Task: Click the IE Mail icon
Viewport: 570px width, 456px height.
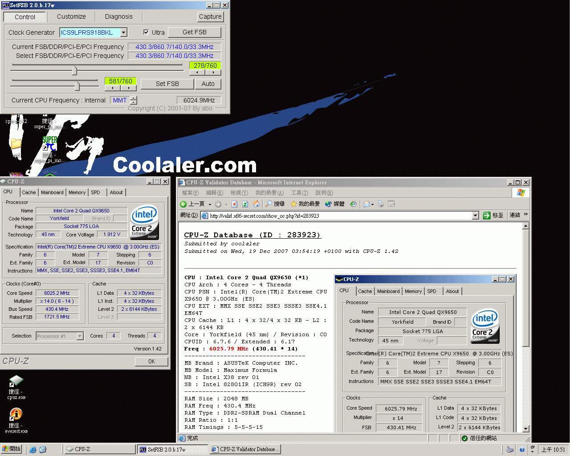Action: click(x=366, y=204)
